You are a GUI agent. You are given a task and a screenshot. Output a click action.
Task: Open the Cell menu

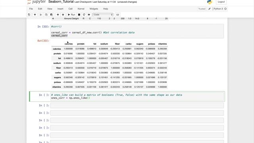click(70, 9)
